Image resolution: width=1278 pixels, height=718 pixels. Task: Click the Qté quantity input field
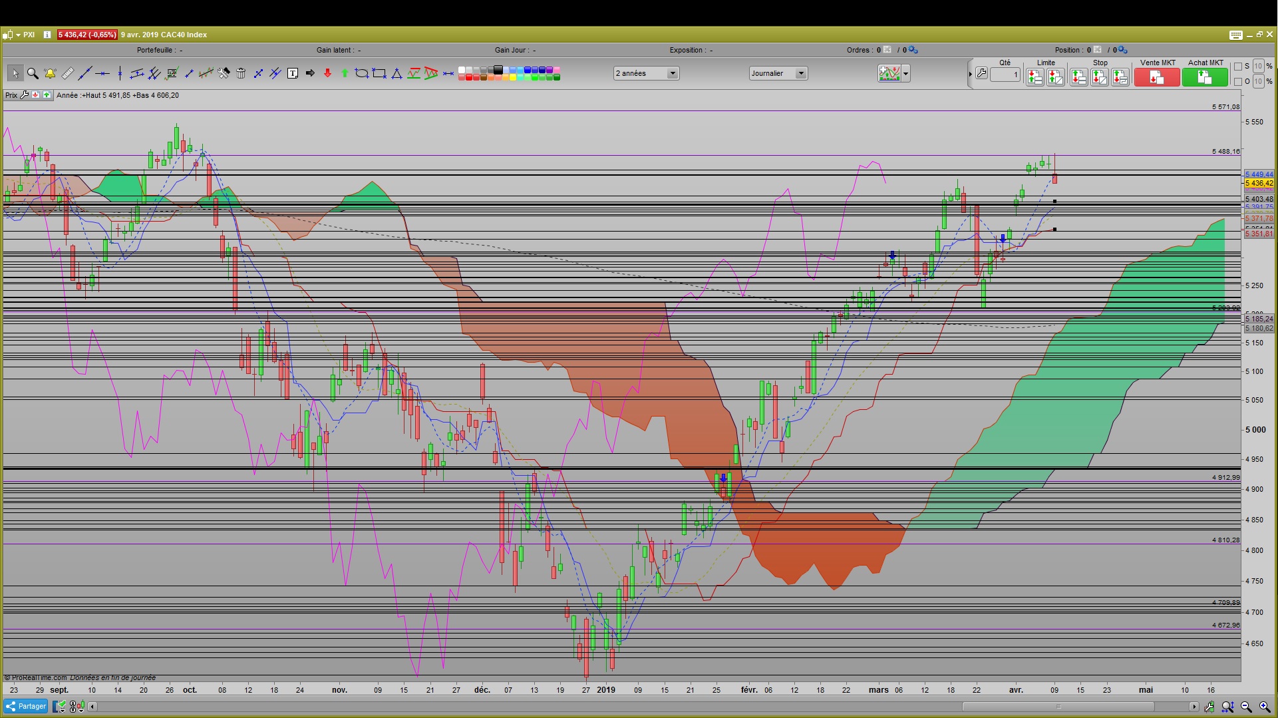coord(1005,75)
